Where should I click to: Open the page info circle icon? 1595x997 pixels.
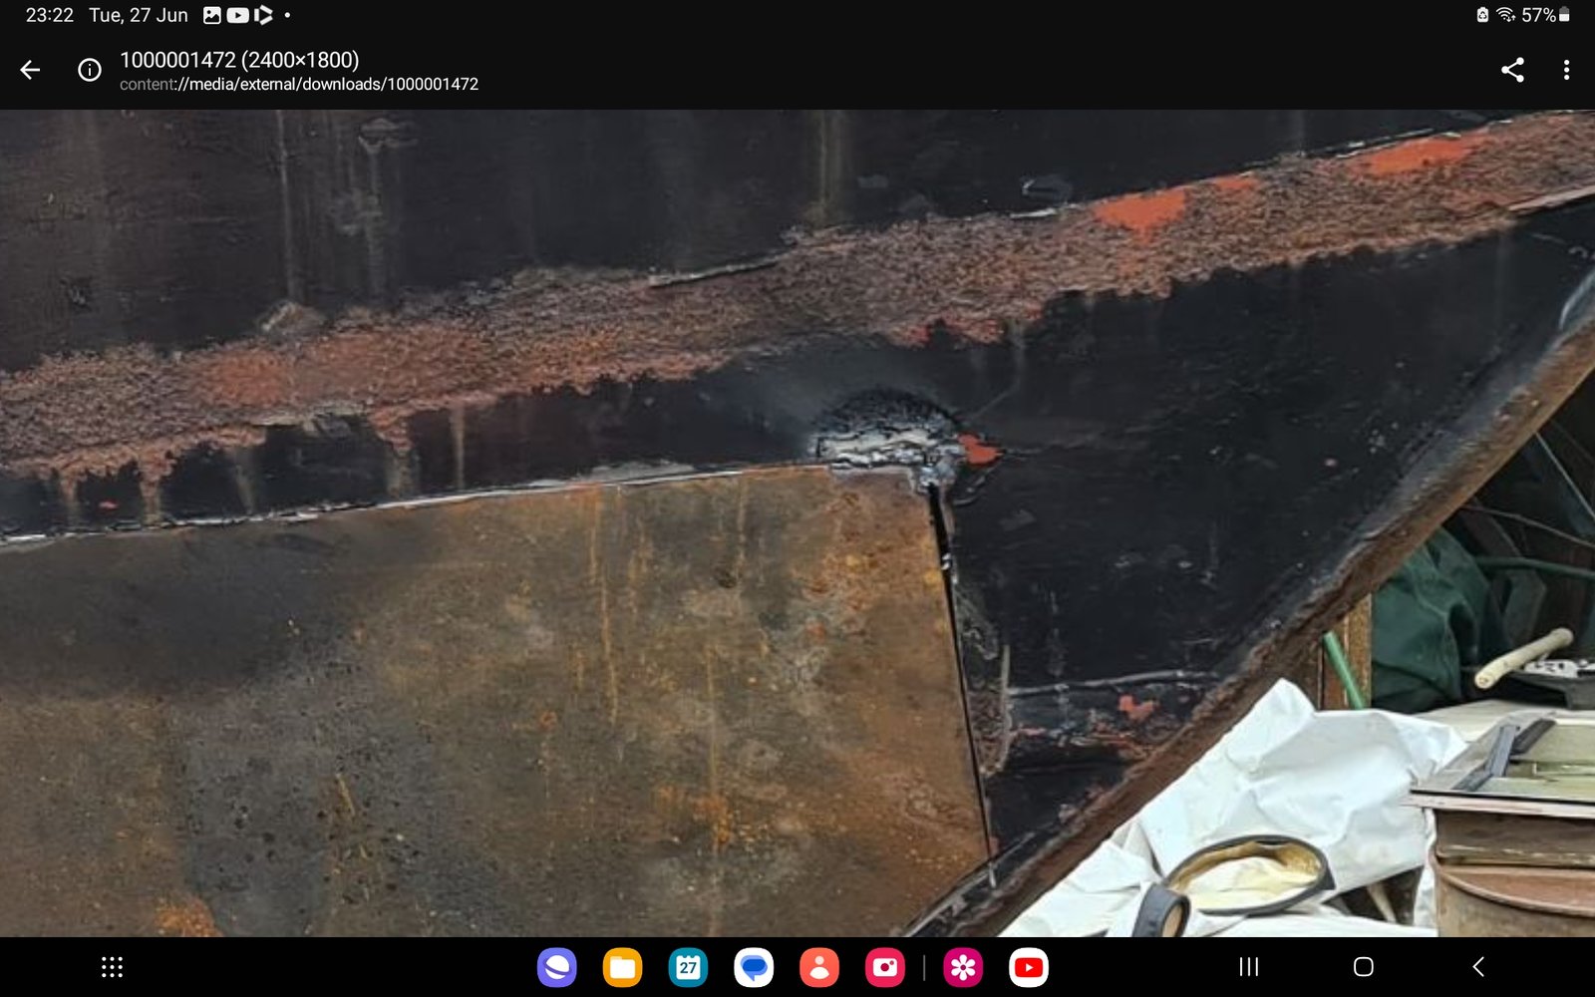pyautogui.click(x=90, y=70)
